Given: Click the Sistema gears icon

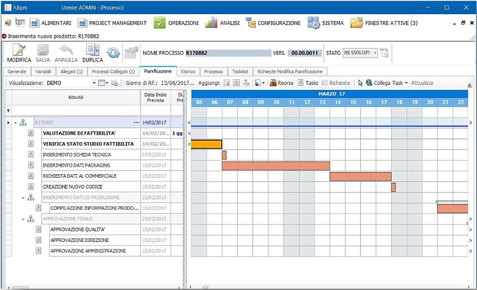Looking at the screenshot, I should pos(314,23).
